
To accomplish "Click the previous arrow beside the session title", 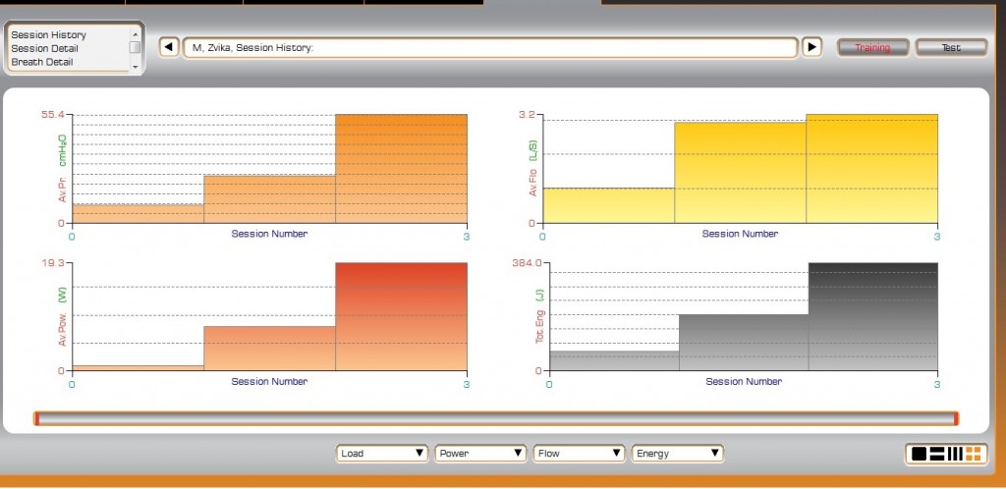I will click(x=169, y=47).
